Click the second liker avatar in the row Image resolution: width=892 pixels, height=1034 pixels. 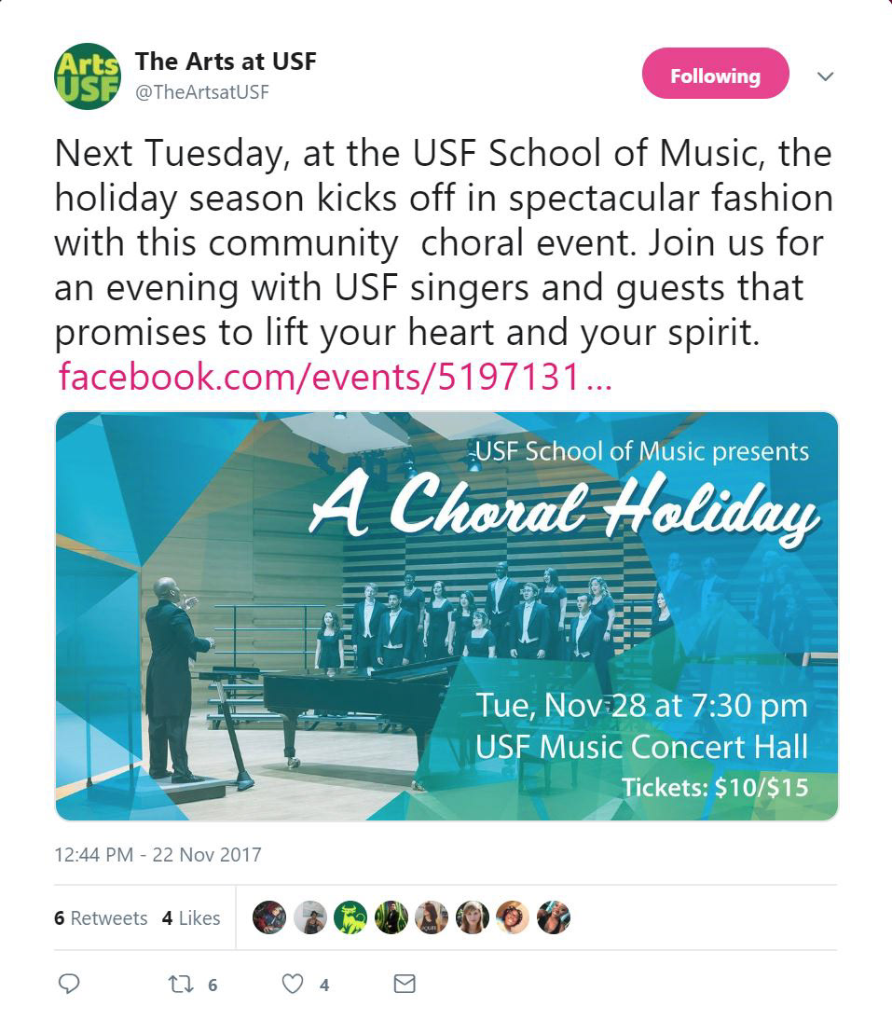(310, 917)
